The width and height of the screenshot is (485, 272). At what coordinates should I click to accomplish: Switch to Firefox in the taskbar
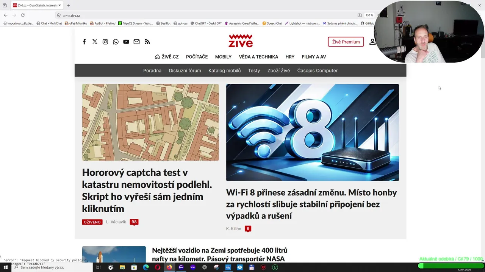pyautogui.click(x=169, y=267)
